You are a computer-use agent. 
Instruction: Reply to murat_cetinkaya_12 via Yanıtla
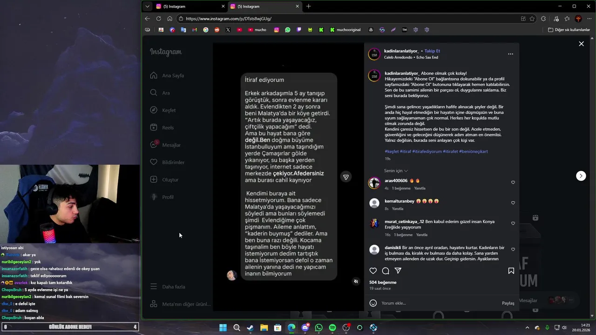pos(422,235)
